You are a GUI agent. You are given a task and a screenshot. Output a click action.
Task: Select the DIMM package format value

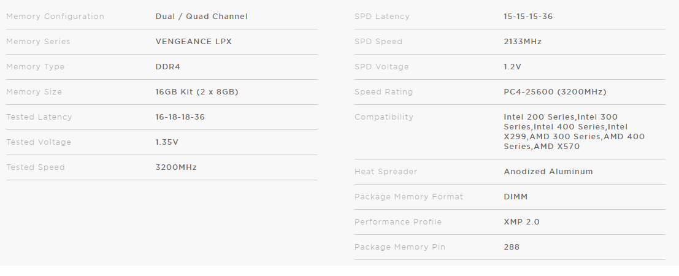tap(515, 197)
